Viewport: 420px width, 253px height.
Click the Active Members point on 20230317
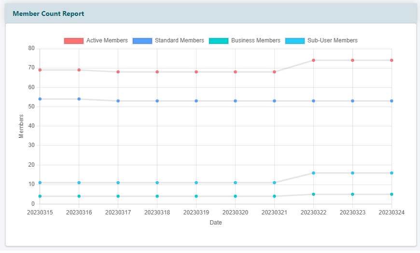click(118, 72)
